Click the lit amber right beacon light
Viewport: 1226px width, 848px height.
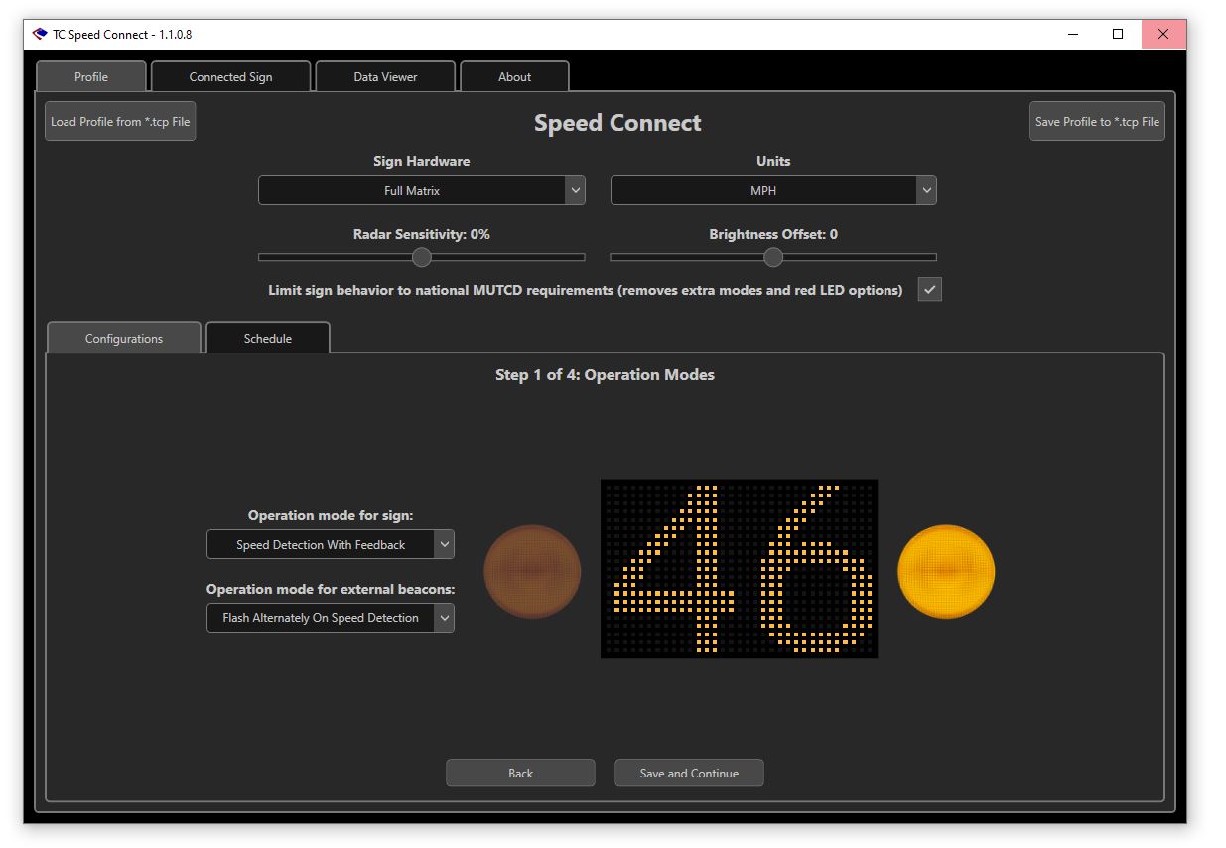coord(945,571)
